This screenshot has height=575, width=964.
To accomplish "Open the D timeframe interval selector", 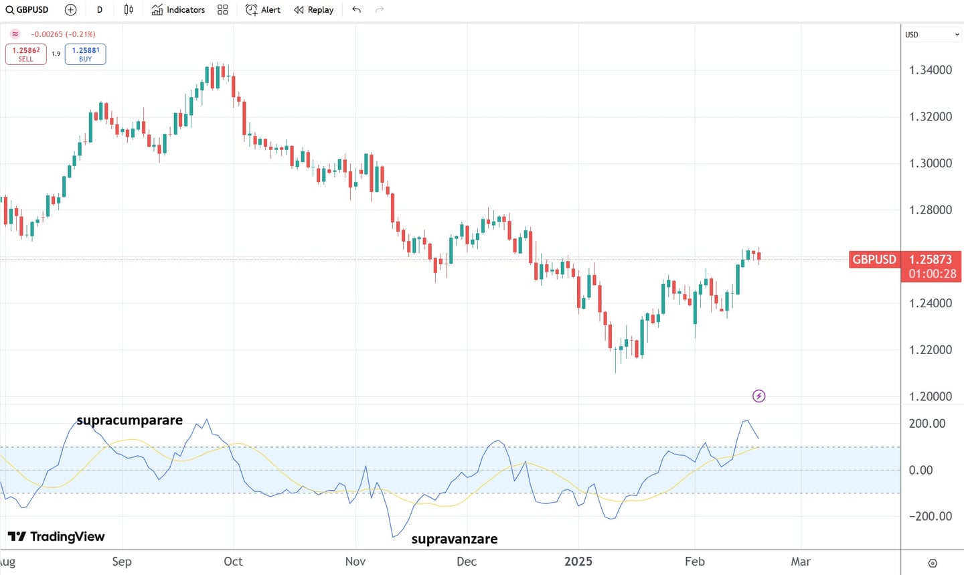I will pos(100,10).
